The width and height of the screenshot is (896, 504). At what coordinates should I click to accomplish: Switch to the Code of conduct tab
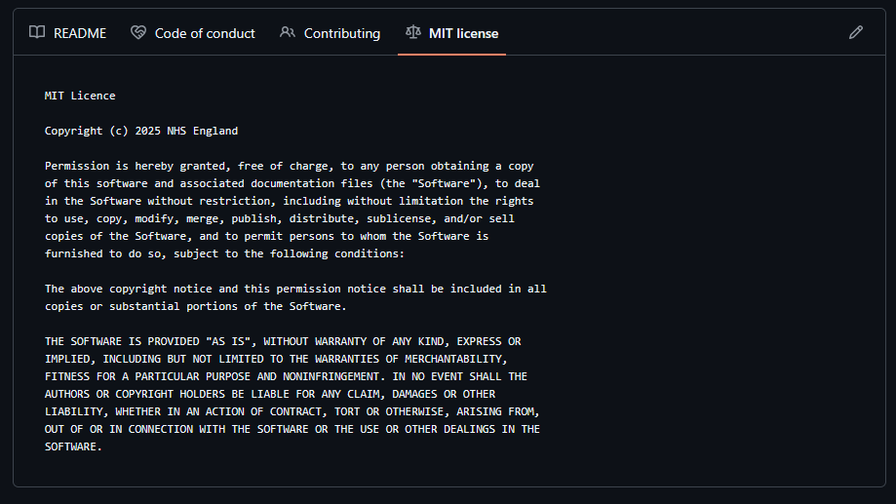pyautogui.click(x=205, y=33)
